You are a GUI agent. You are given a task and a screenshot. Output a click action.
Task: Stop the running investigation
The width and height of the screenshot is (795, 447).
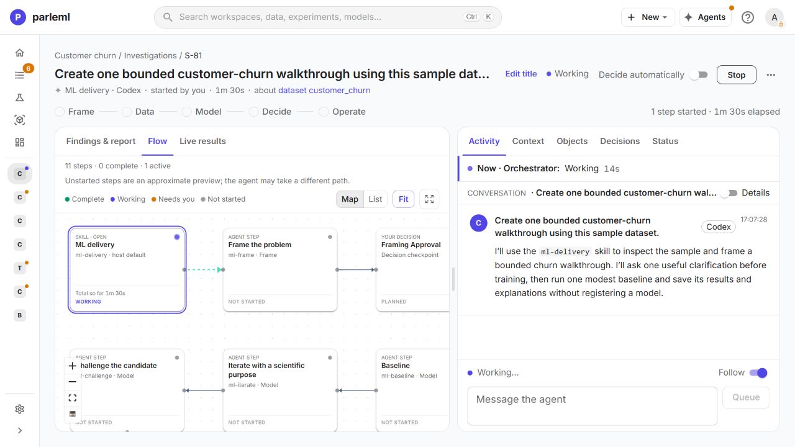(737, 75)
